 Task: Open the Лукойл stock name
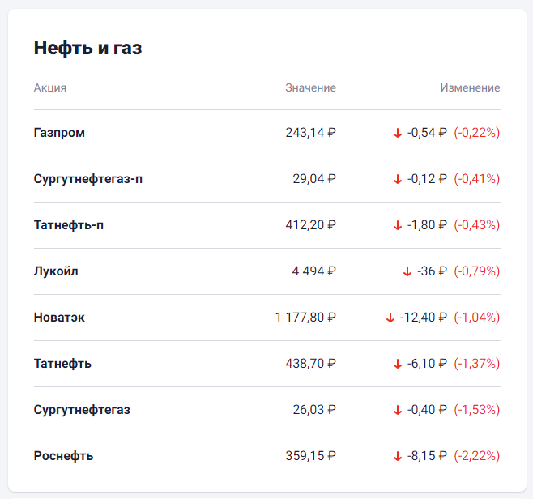tap(56, 271)
